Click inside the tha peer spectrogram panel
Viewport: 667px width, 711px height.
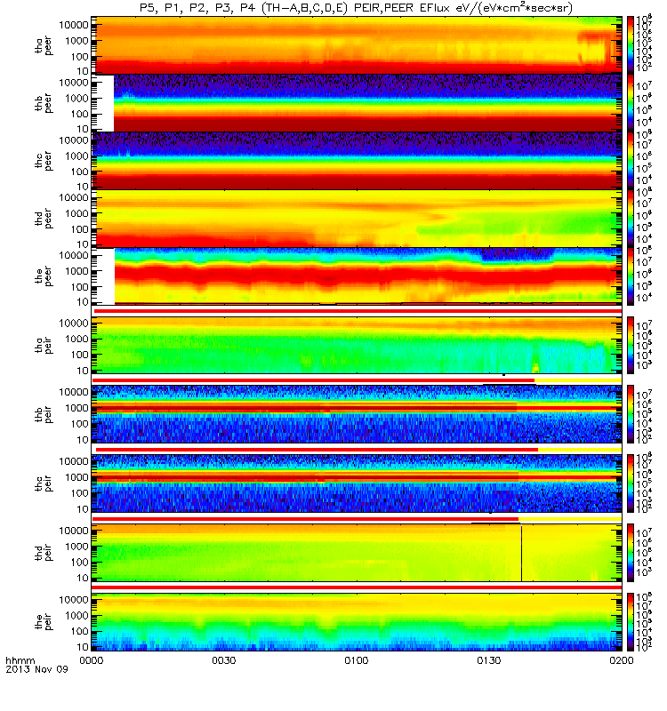tap(357, 45)
